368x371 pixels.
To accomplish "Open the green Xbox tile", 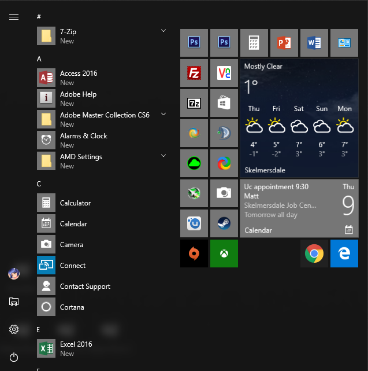I will click(x=224, y=254).
